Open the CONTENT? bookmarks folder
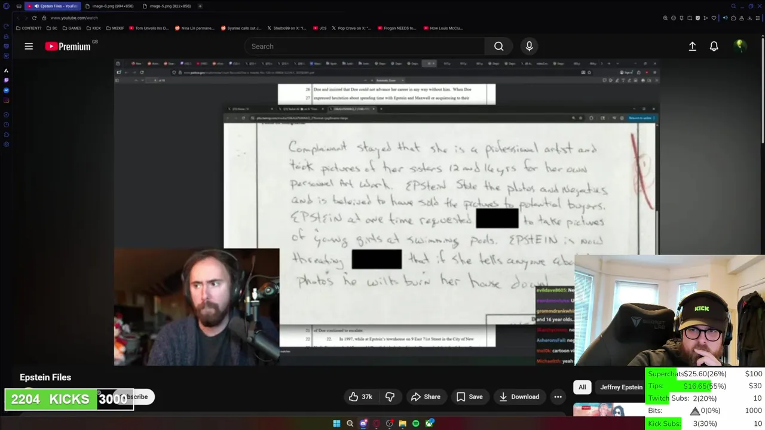Image resolution: width=765 pixels, height=430 pixels. [29, 28]
